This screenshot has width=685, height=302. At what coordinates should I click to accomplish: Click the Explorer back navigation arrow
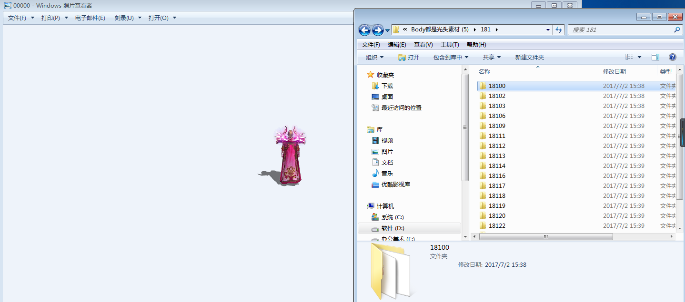pos(364,30)
